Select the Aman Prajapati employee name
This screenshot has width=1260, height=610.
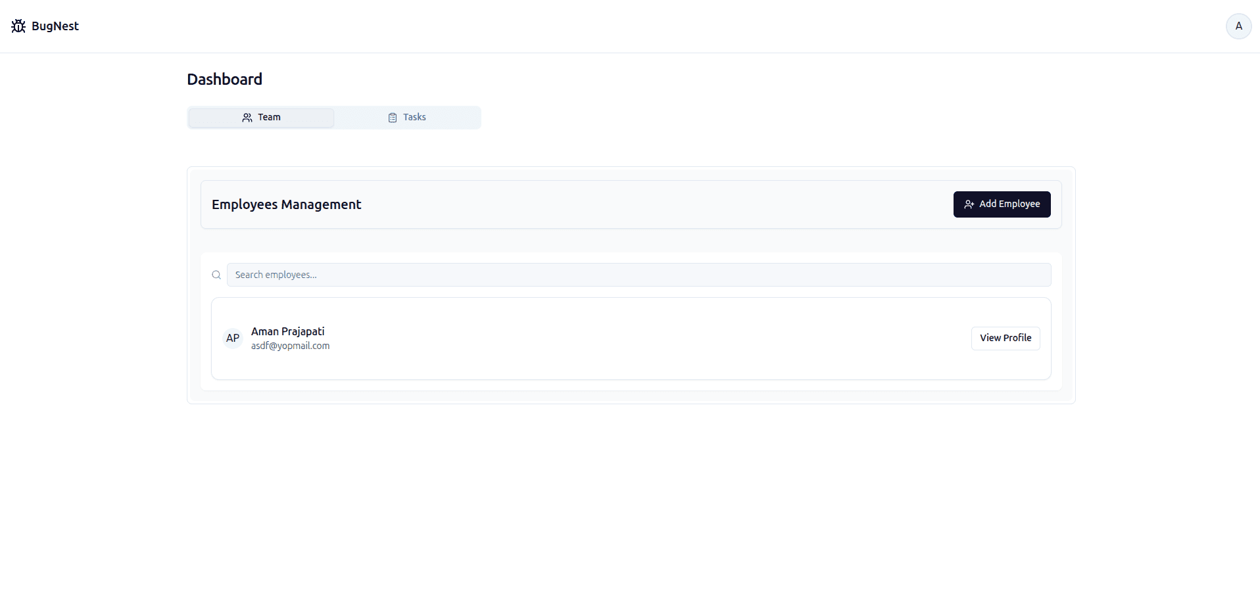coord(287,331)
